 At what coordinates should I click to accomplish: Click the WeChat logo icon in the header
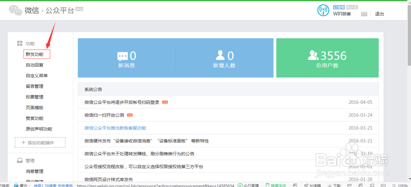(16, 10)
